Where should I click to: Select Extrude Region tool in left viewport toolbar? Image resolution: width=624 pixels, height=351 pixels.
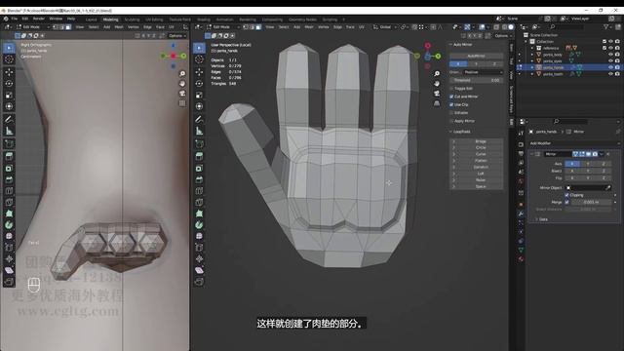[9, 156]
